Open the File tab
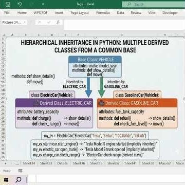The width and height of the screenshot is (185, 185). coord(7,13)
